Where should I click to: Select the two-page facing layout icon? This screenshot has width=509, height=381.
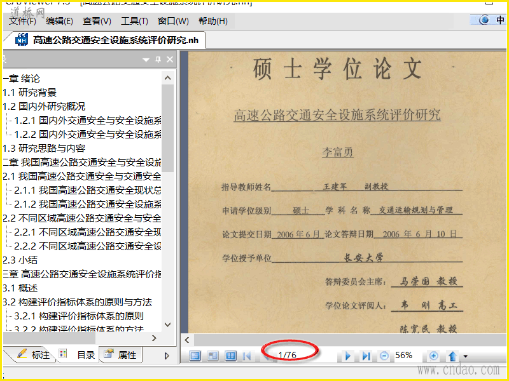(230, 356)
